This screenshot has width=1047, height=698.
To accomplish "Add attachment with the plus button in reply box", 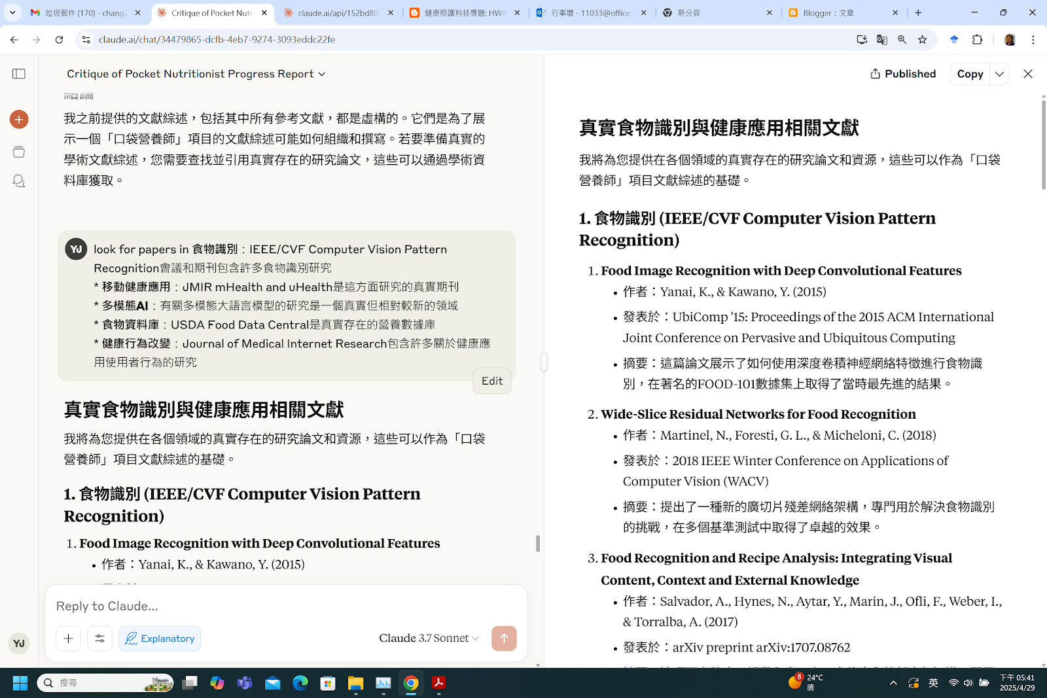I will click(x=68, y=638).
